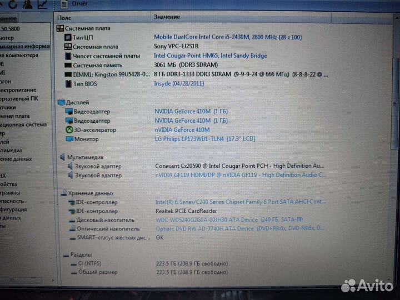The image size is (400, 300).
Task: Open the nVIDIA GF119 HDMI/DP audio link
Action: [x=241, y=175]
